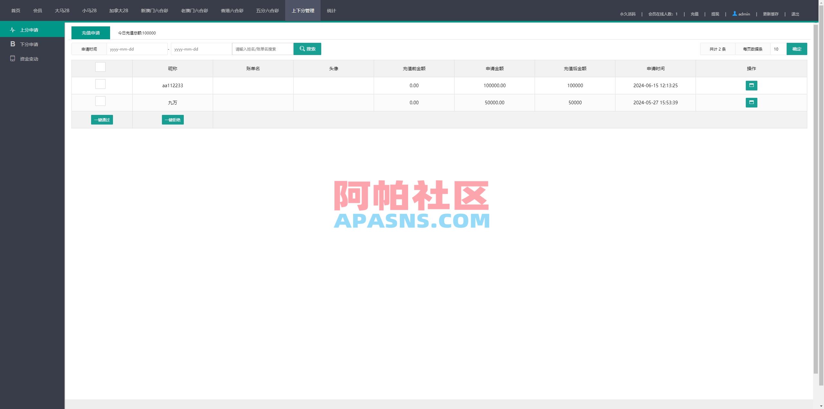This screenshot has width=824, height=409.
Task: Edit the per-page count field showing 10
Action: click(x=776, y=49)
